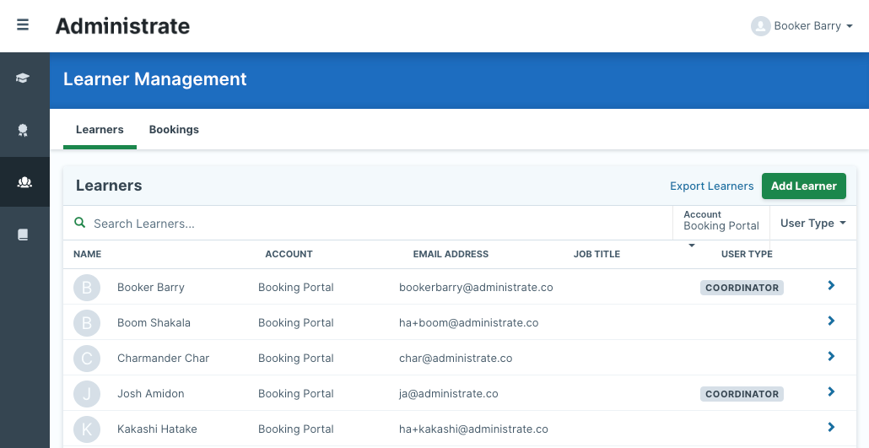The image size is (869, 448).
Task: Click email ja@administrate.co
Action: (x=448, y=394)
